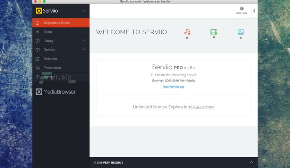Viewport: 290px width, 168px height.
Task: Click the Copyright 2009-2016 Petr Nejedly text
Action: 173,81
